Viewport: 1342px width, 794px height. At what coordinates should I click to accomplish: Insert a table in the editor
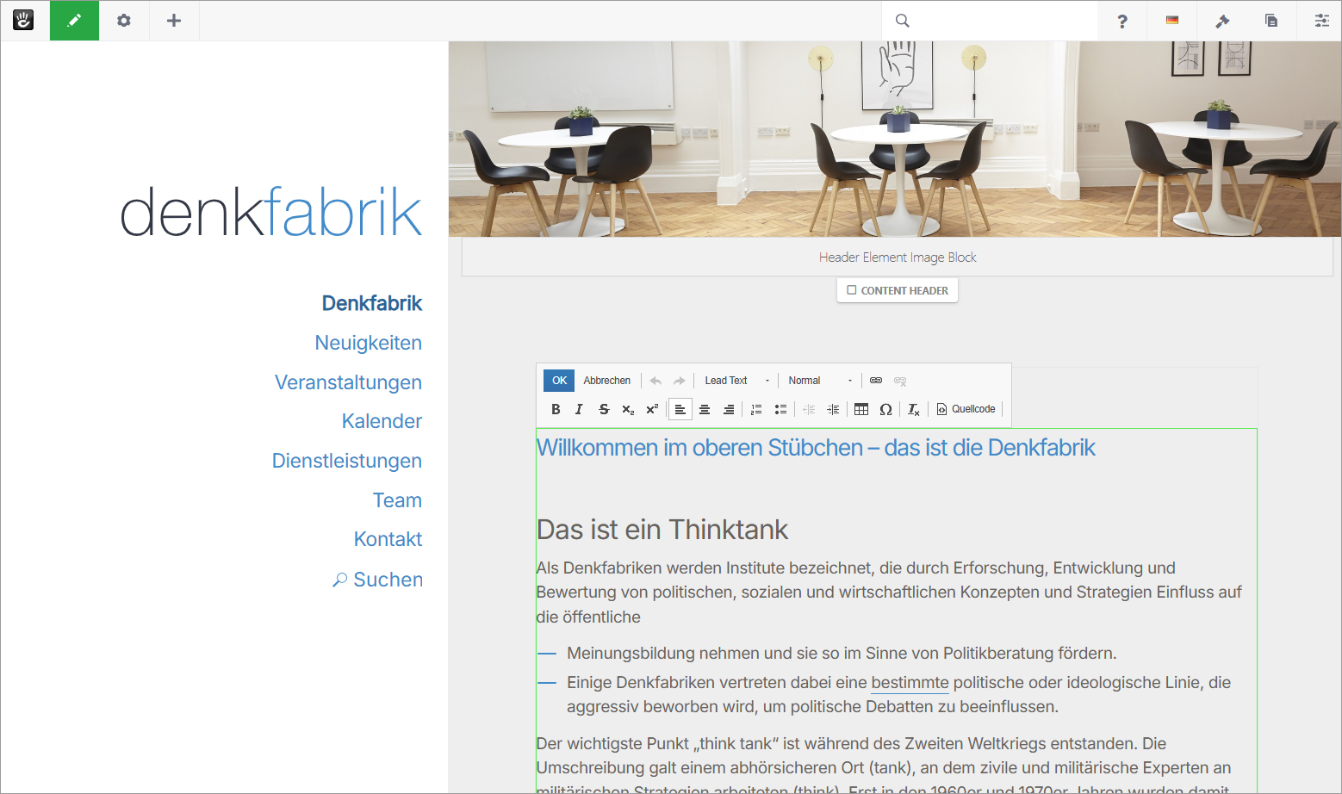point(861,409)
